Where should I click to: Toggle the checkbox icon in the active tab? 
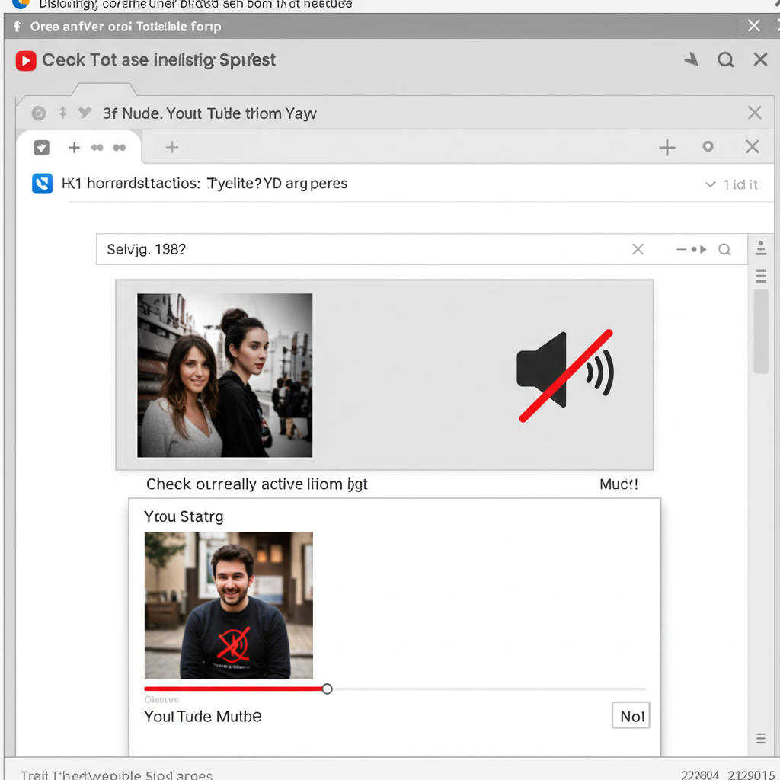click(x=41, y=148)
